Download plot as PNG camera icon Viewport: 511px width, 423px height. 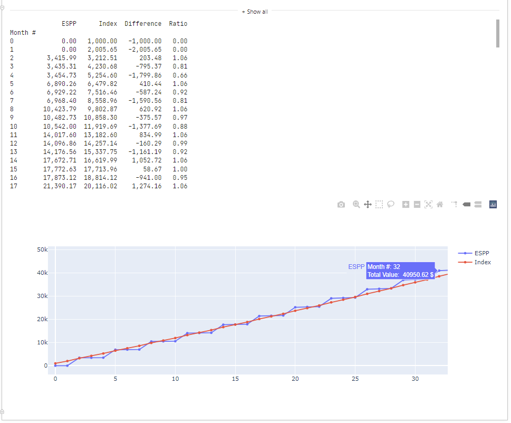341,205
